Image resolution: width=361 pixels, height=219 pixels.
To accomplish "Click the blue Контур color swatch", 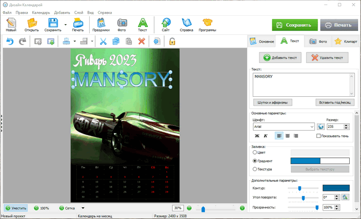I will click(x=336, y=188).
